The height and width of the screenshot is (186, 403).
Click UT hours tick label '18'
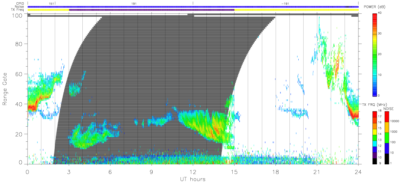coord(276,172)
